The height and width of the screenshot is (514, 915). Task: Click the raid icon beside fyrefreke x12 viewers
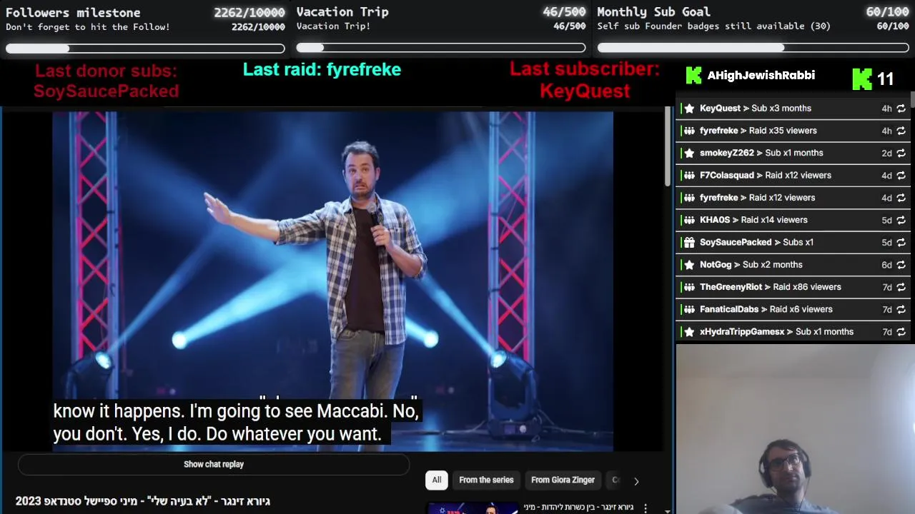[689, 198]
